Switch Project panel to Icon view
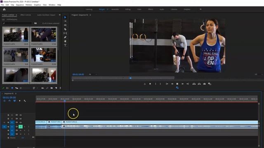This screenshot has width=264, height=148. pyautogui.click(x=12, y=88)
